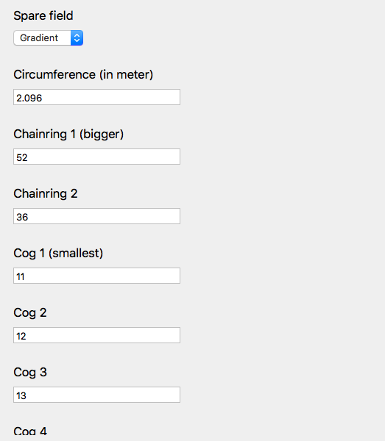Viewport: 385px width, 441px height.
Task: Click the word Gradient inside the selector
Action: 39,37
